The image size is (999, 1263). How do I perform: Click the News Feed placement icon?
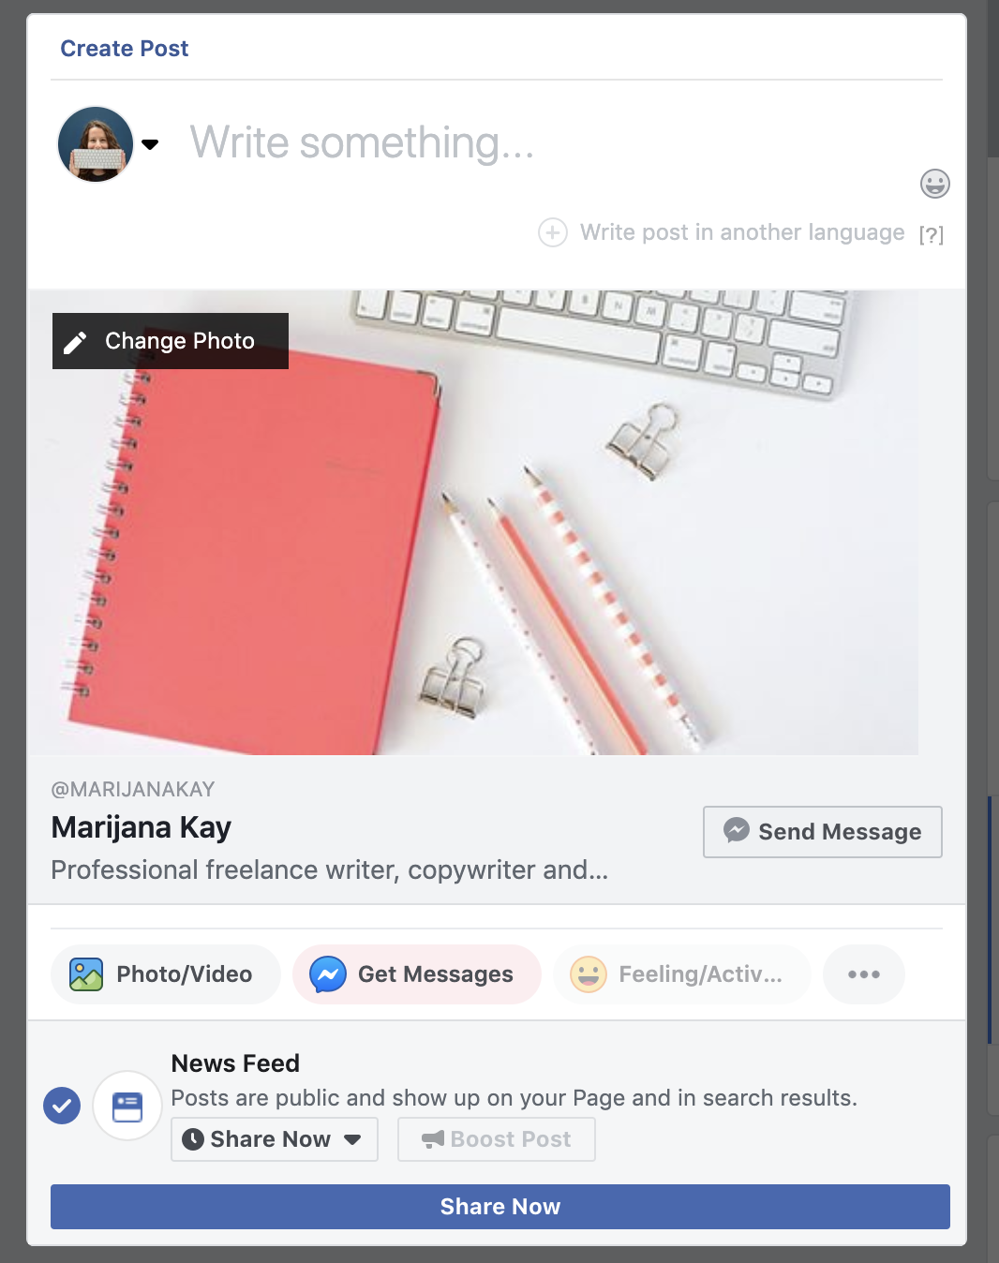click(127, 1106)
